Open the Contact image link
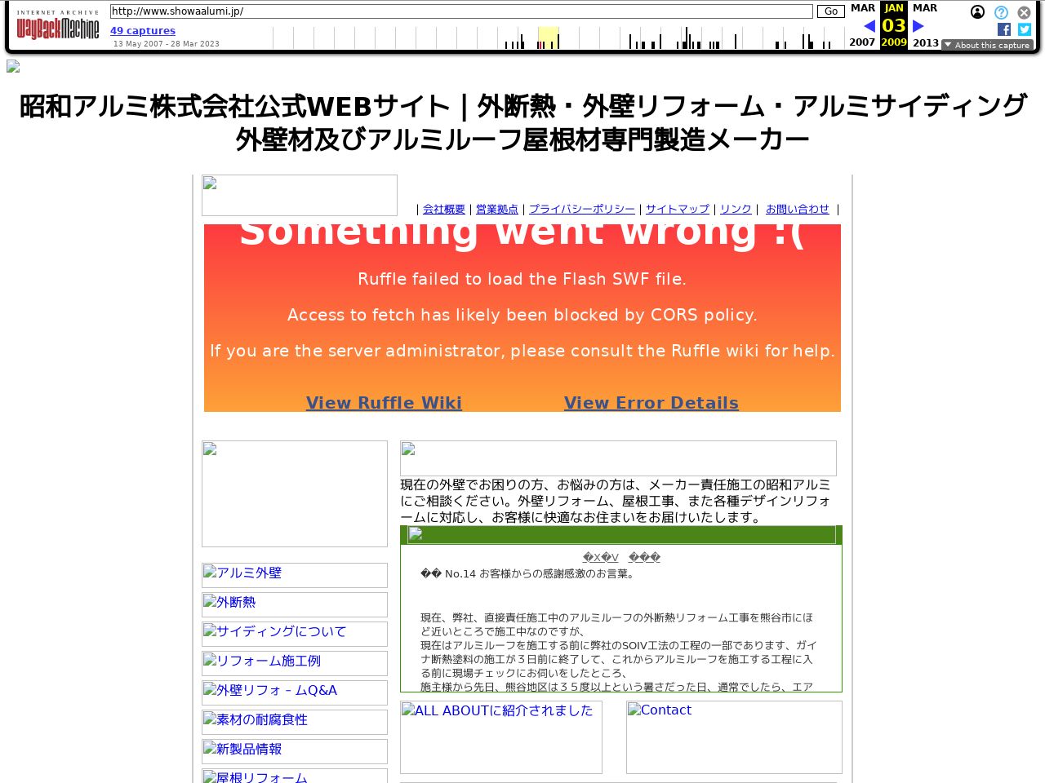Screen dimensions: 1045x783 pos(733,737)
